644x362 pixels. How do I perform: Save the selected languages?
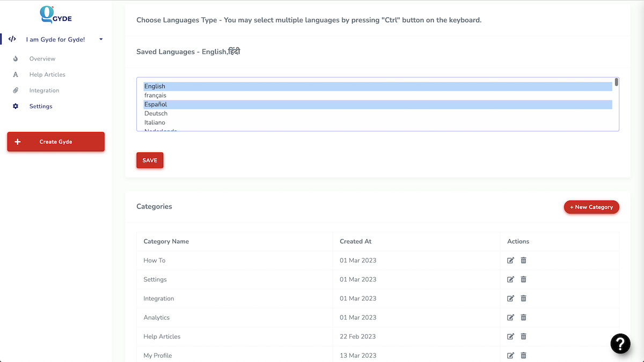click(150, 160)
